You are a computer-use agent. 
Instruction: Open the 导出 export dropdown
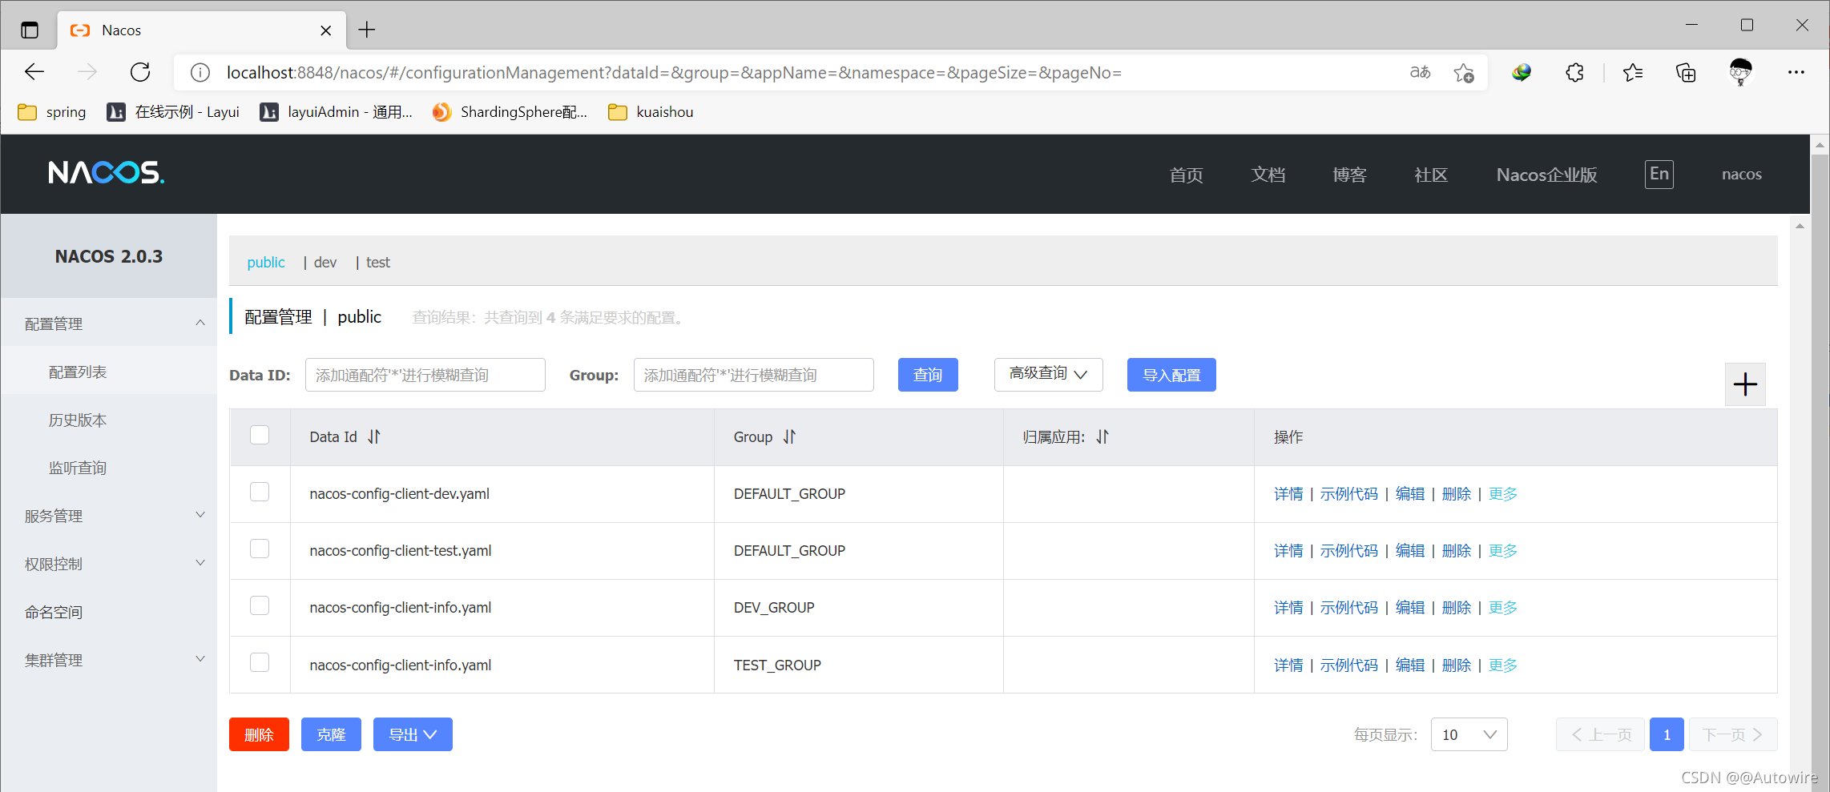pos(413,734)
